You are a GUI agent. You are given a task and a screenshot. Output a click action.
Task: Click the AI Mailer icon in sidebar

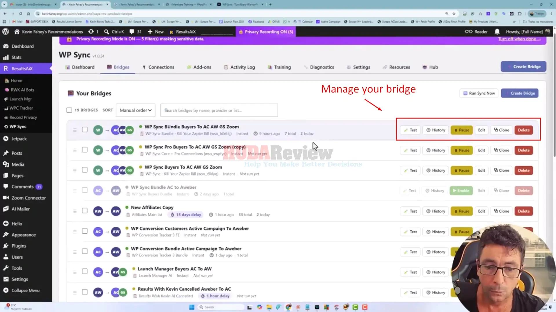(x=6, y=209)
